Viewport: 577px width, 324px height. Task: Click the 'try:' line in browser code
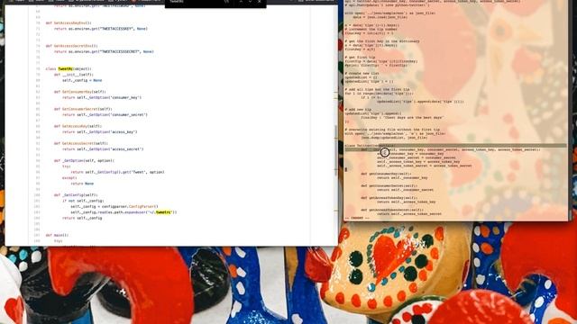pos(66,166)
